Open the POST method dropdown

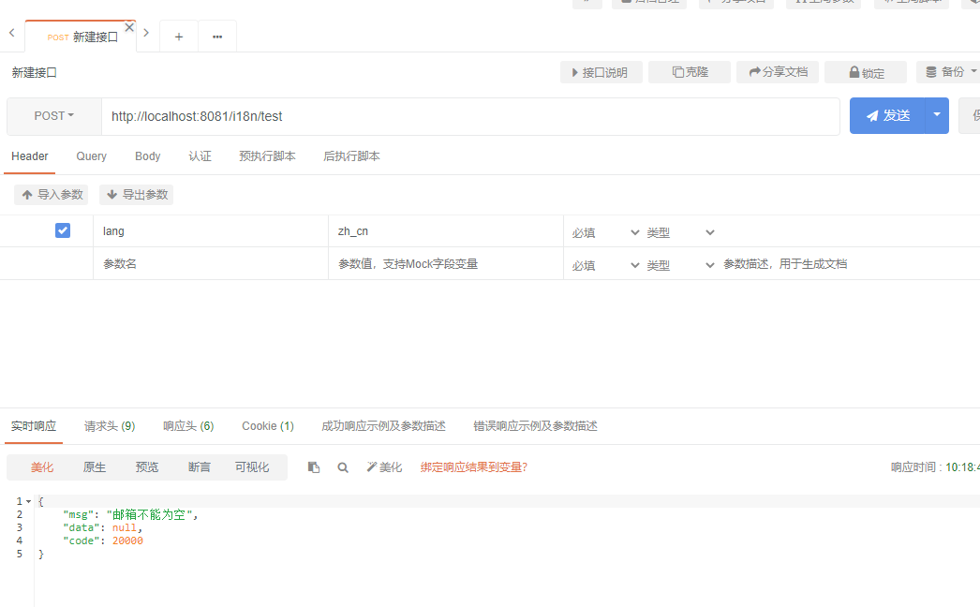click(53, 115)
